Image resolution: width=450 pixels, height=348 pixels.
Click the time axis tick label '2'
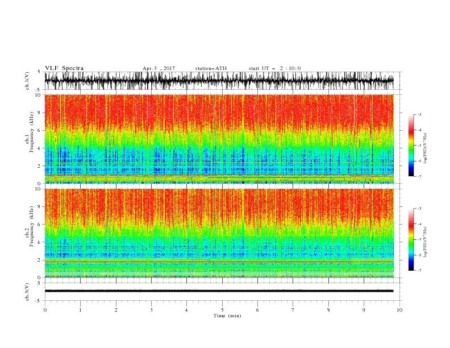(116, 310)
